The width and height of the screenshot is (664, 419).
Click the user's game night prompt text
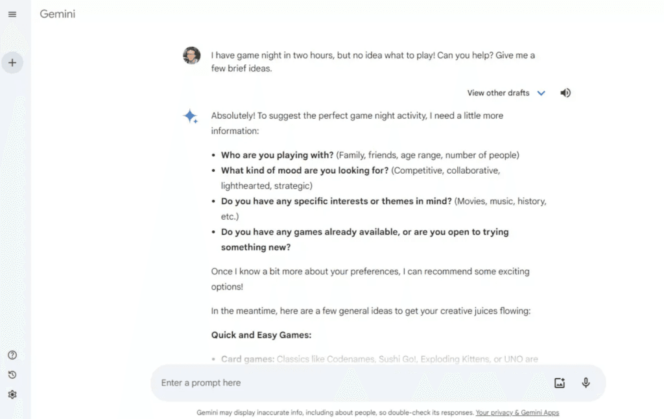(x=373, y=62)
